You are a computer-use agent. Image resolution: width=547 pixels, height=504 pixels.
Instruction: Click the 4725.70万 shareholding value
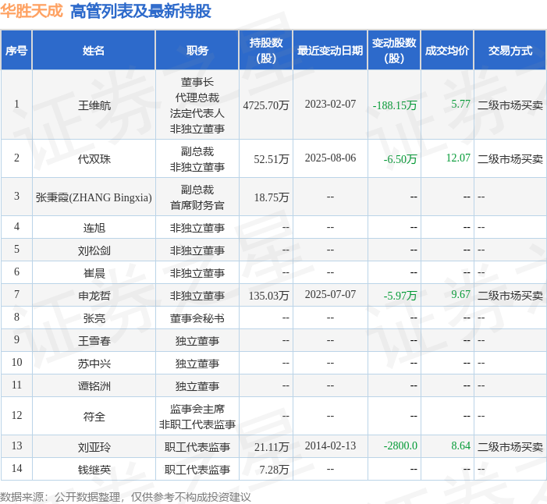click(x=266, y=105)
